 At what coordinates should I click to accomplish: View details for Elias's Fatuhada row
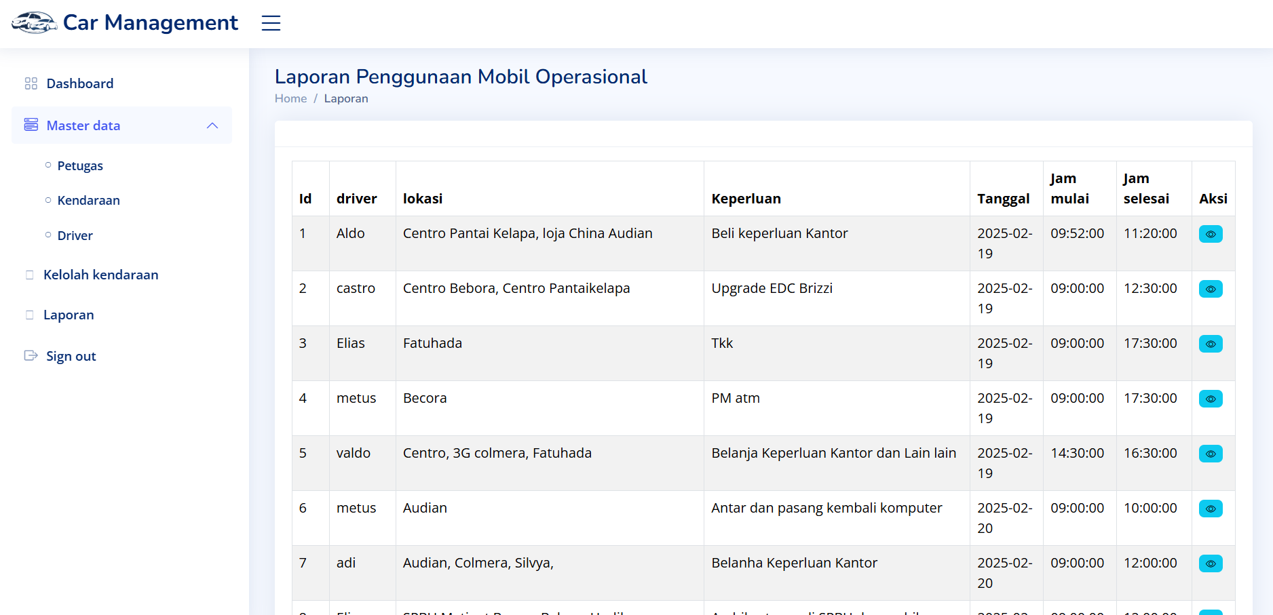pyautogui.click(x=1211, y=344)
